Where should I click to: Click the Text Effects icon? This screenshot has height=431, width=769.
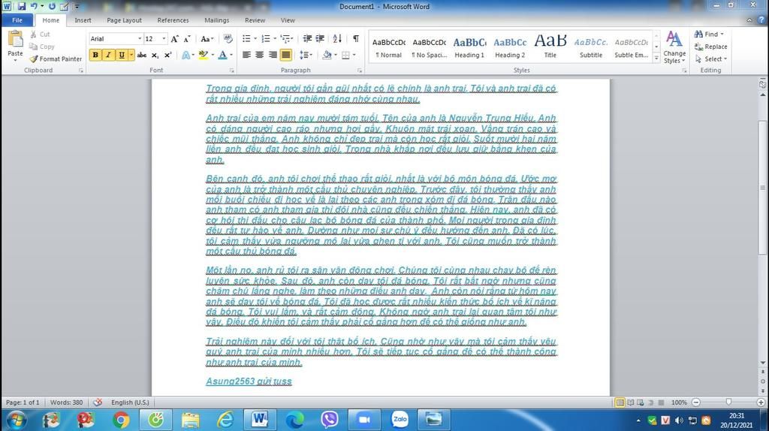tap(186, 55)
